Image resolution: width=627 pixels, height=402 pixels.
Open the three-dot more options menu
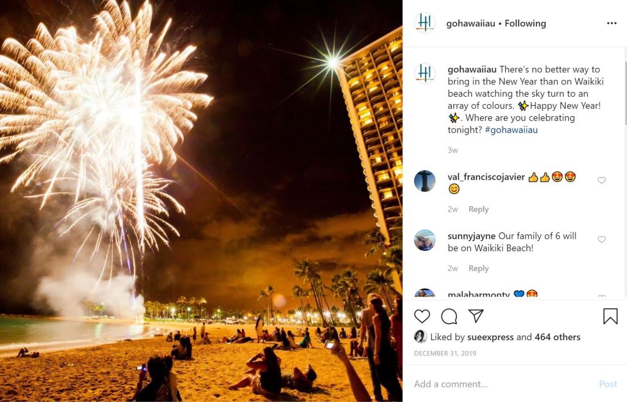612,23
